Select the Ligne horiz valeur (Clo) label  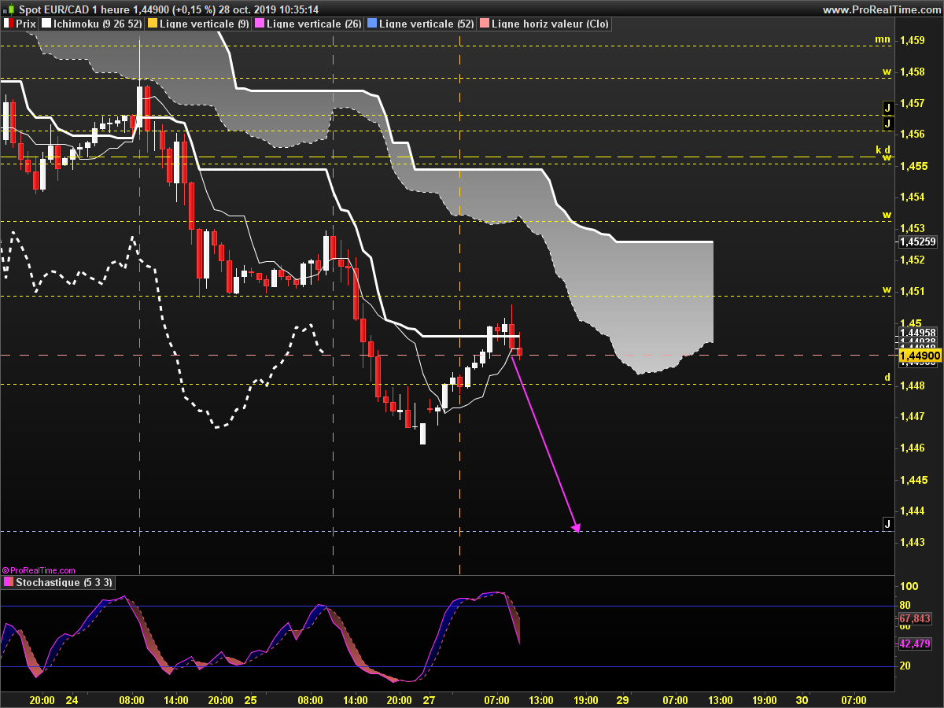[x=550, y=24]
